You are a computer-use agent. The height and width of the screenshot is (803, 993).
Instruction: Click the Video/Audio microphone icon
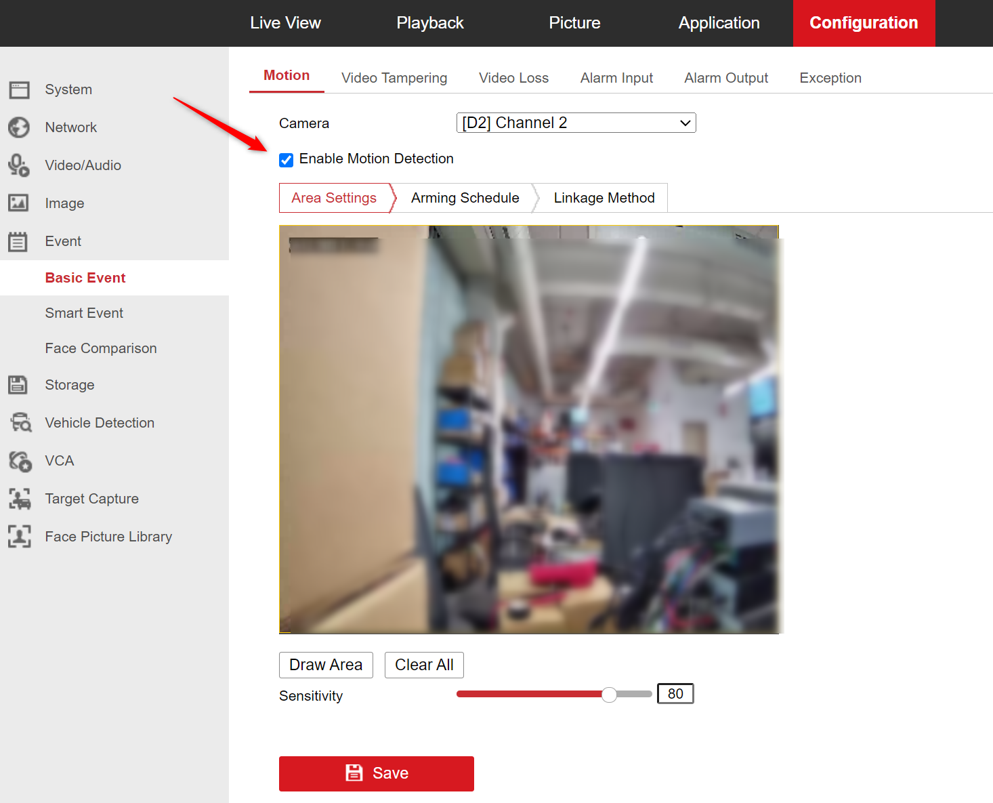coord(19,165)
